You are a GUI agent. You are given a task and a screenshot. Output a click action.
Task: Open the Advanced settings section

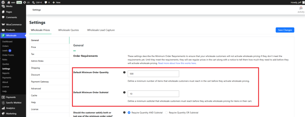(x=49, y=89)
